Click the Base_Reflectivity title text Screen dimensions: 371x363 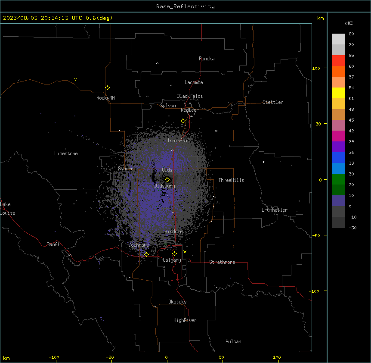coord(185,6)
